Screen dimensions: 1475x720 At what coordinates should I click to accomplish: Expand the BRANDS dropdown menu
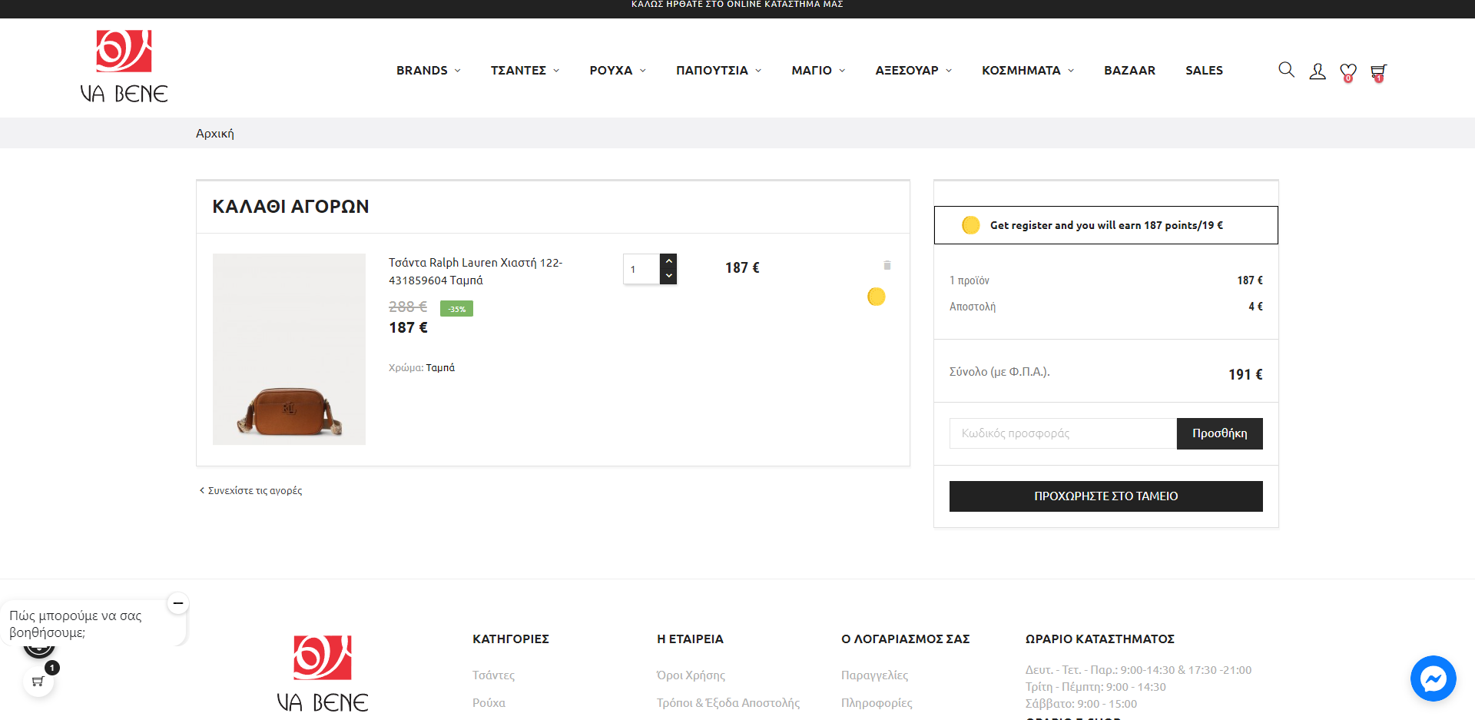(429, 70)
